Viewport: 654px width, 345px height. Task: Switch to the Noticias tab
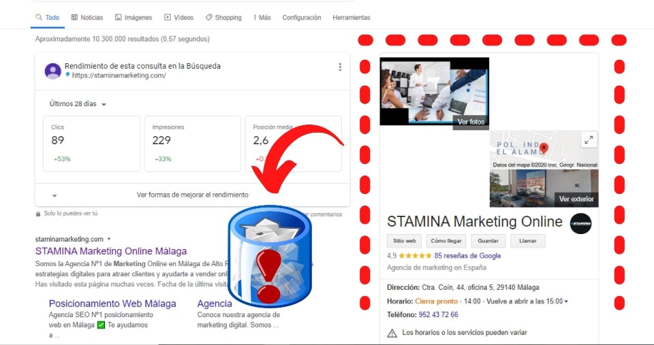pyautogui.click(x=87, y=18)
